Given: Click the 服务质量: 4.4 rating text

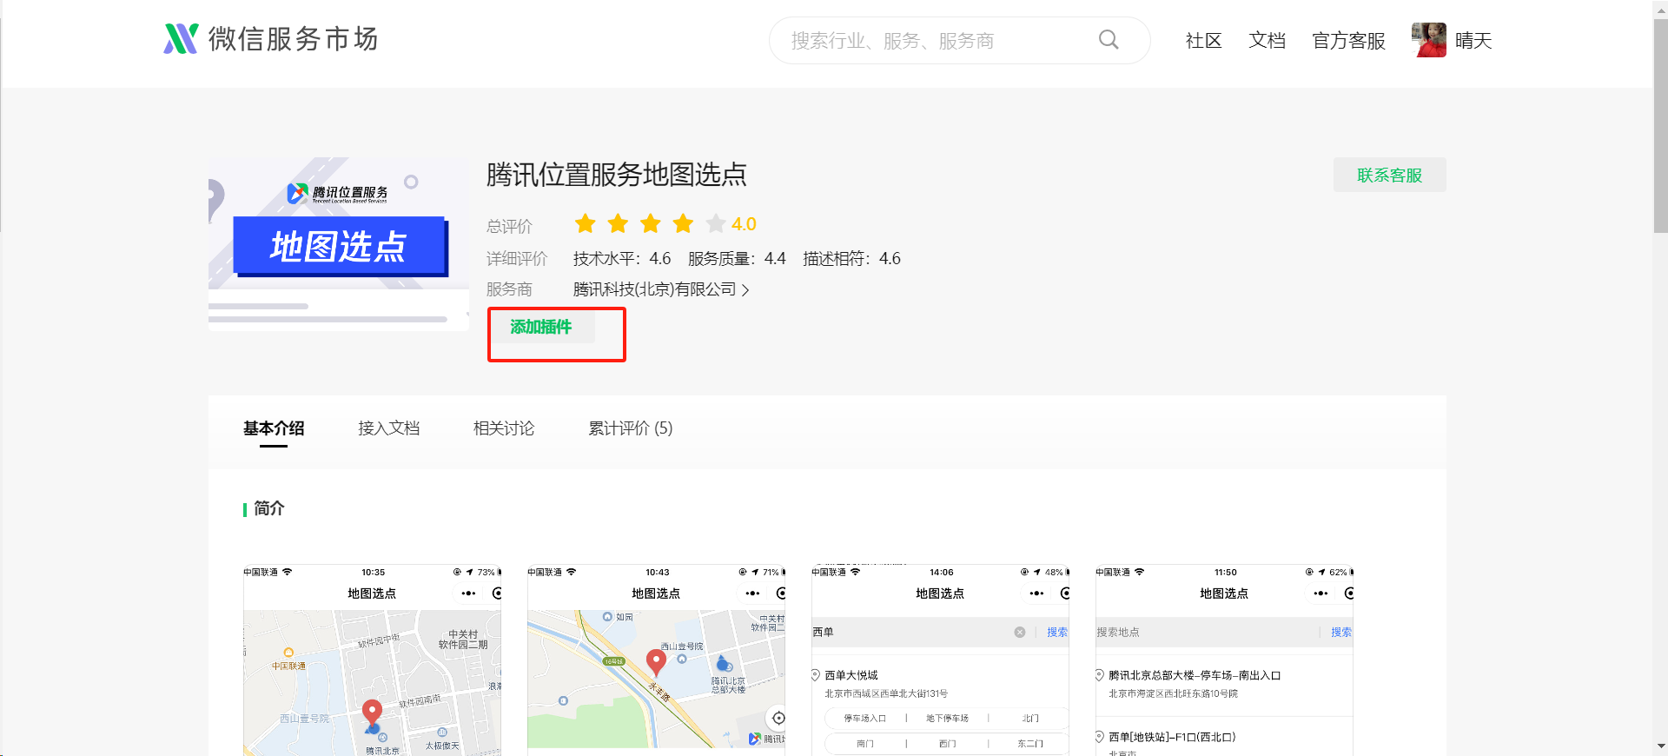Looking at the screenshot, I should pos(737,258).
